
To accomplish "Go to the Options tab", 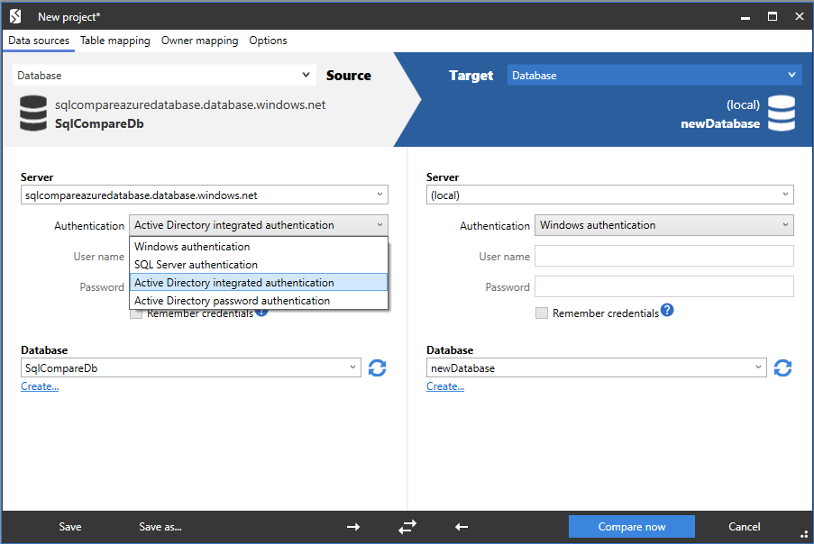I will (268, 41).
